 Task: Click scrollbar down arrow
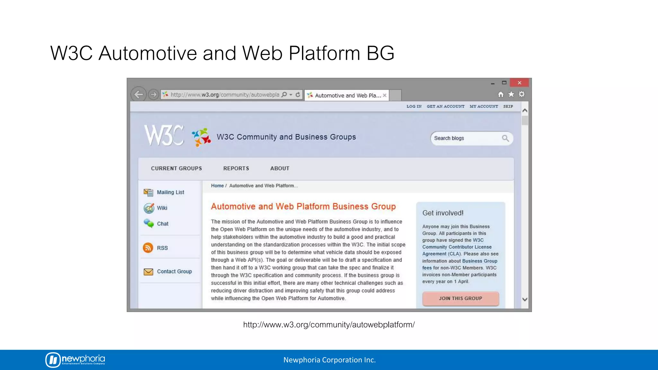tap(525, 299)
